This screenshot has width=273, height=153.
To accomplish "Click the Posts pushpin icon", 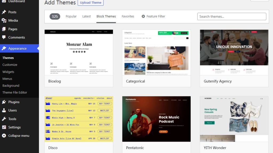I will 4,12.
